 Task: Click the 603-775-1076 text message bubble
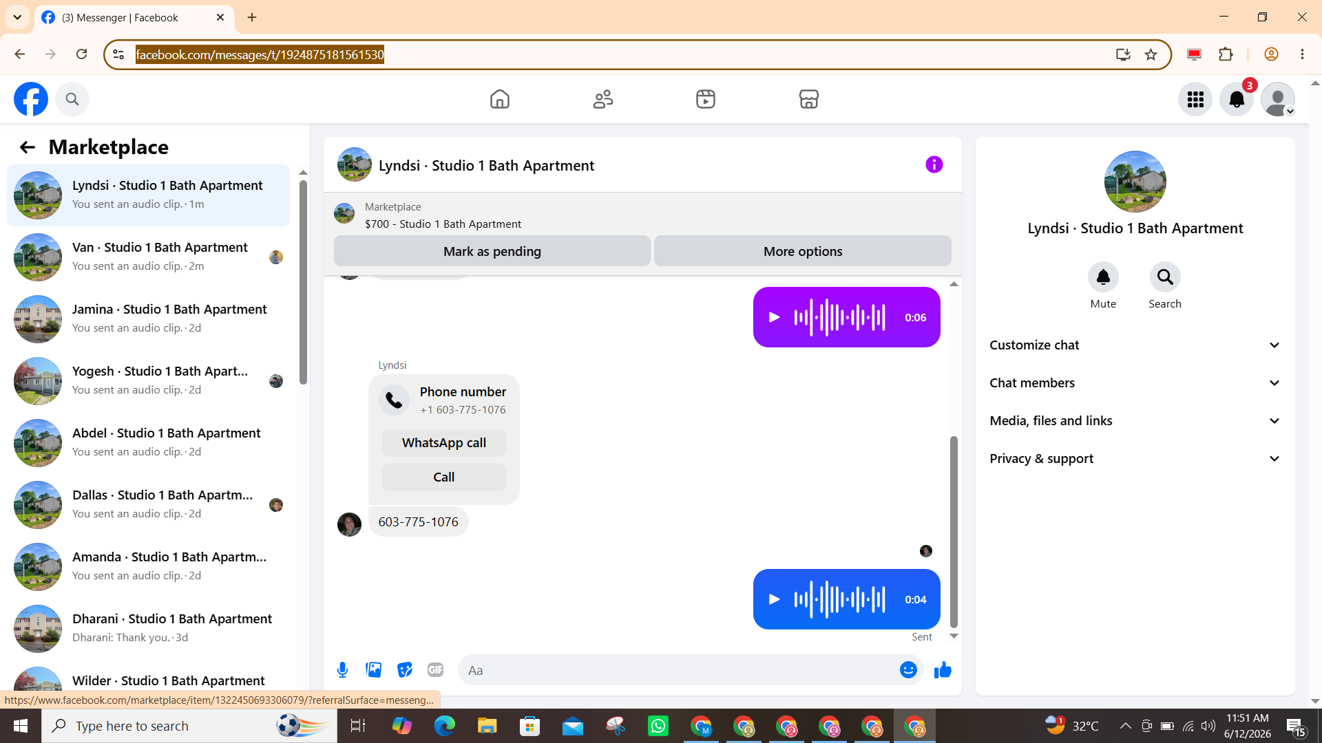tap(418, 522)
